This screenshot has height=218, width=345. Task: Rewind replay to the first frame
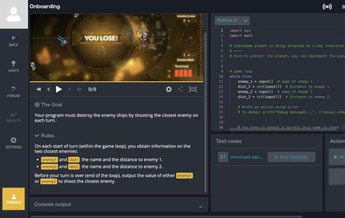pos(39,89)
